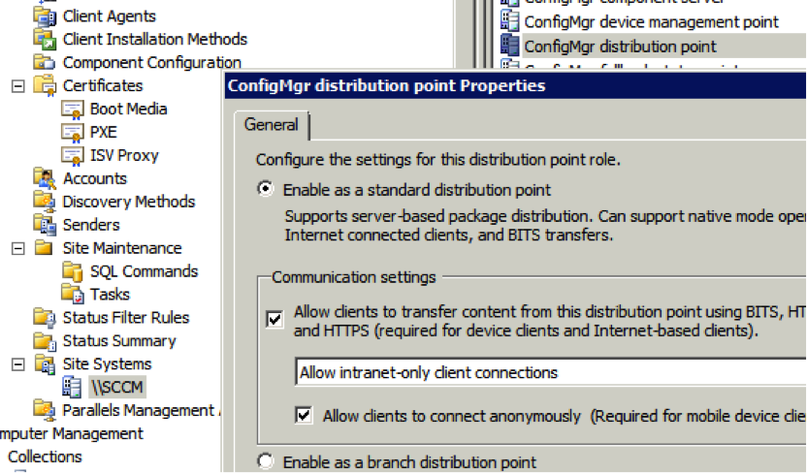Select Client Agents in the tree

(x=109, y=16)
